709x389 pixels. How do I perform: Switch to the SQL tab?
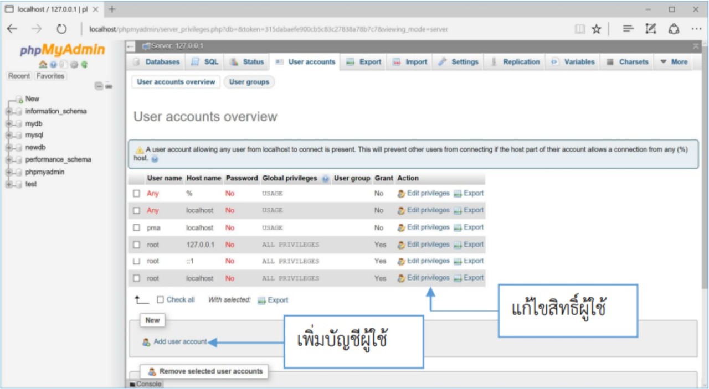coord(205,62)
